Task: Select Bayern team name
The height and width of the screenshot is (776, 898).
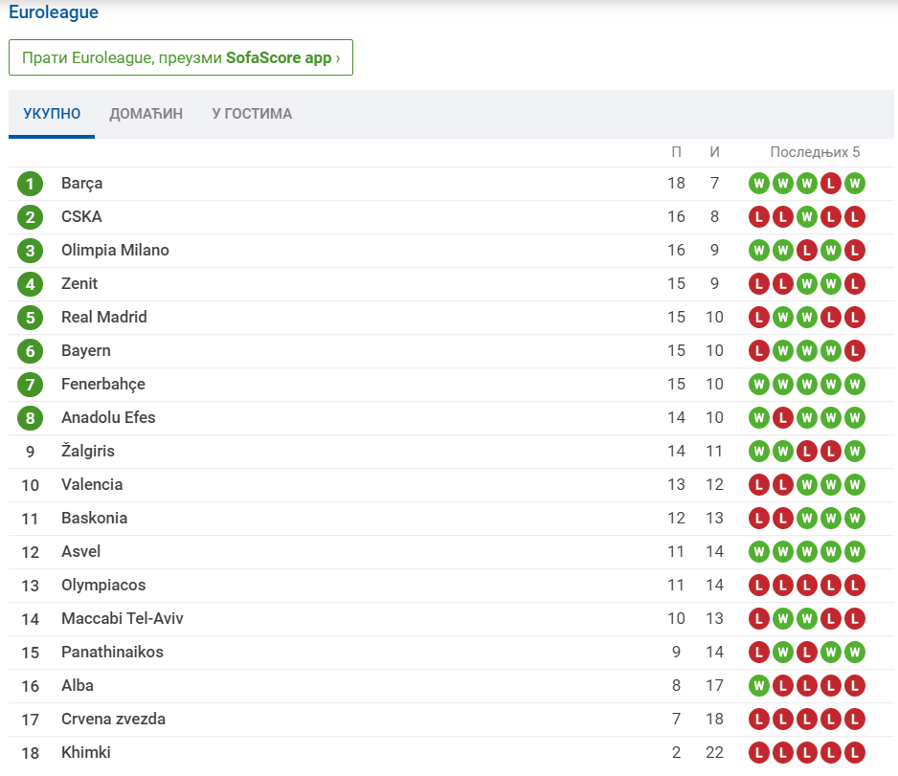Action: (86, 351)
